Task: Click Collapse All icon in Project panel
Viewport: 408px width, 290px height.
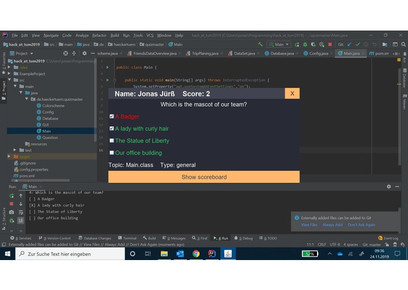Action: point(74,53)
